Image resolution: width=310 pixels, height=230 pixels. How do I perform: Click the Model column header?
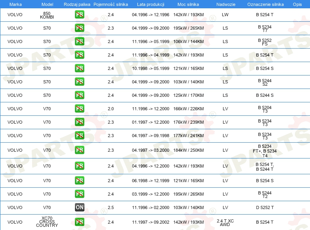pyautogui.click(x=47, y=4)
